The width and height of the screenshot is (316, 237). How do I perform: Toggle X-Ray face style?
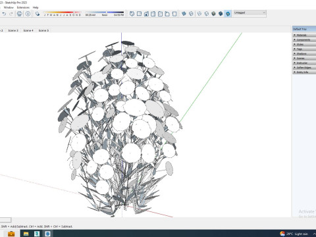[x=184, y=14]
